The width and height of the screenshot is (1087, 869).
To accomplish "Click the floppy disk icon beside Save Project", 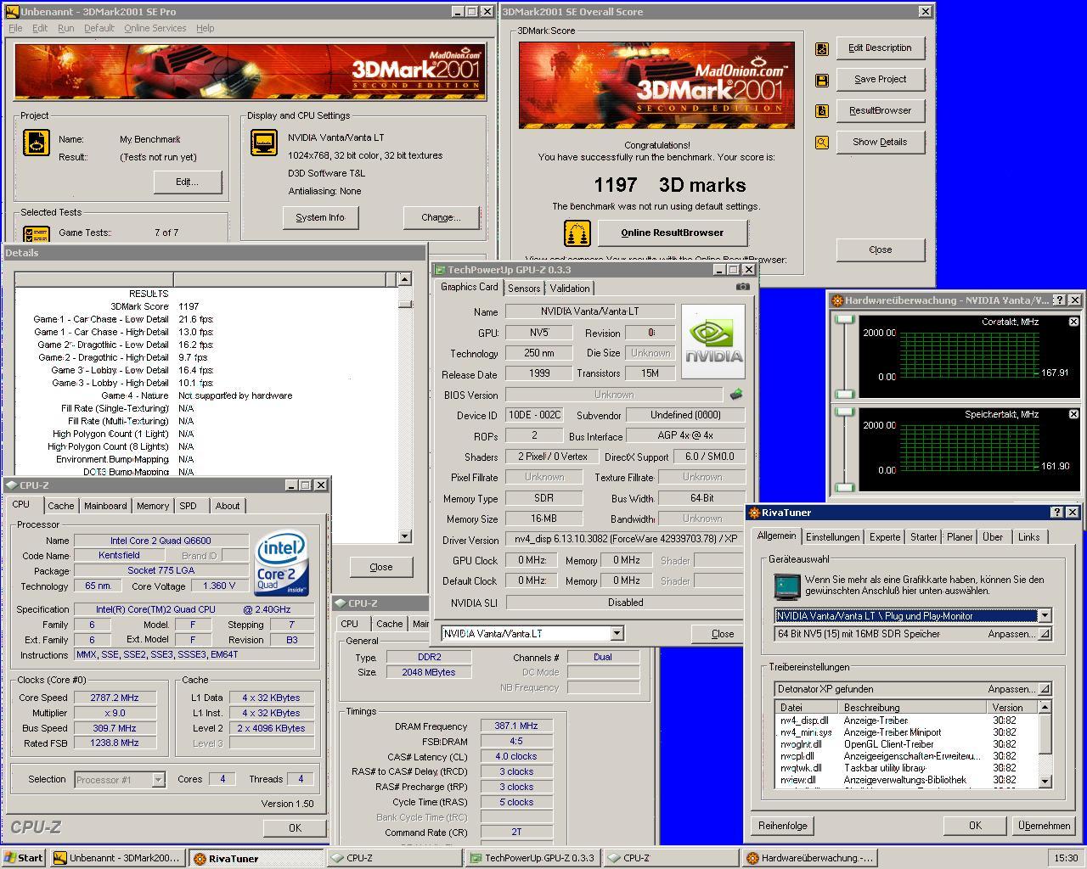I will [x=822, y=81].
